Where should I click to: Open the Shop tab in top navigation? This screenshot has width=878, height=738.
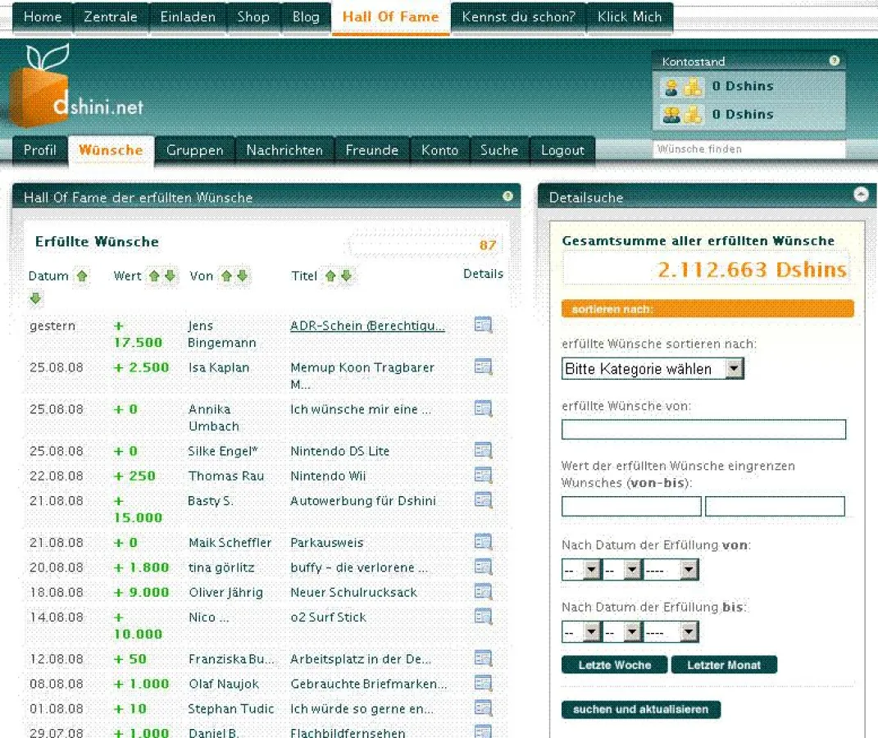252,17
